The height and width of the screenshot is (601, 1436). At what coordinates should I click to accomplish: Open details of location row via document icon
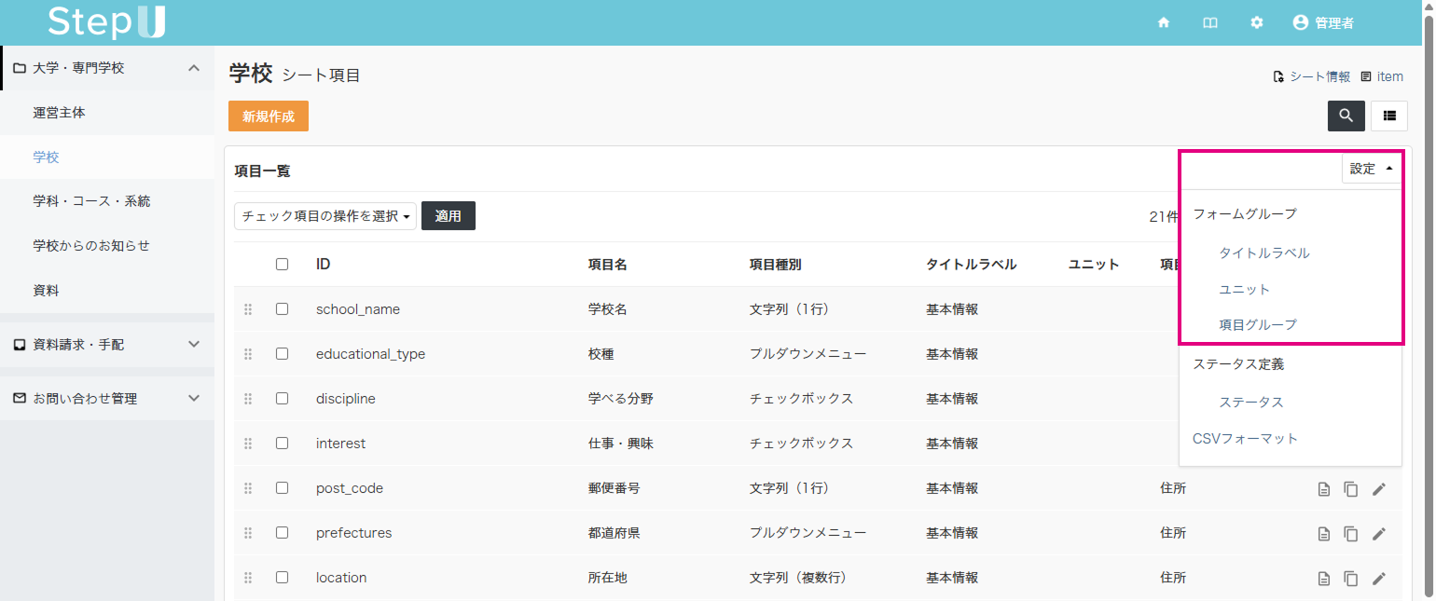(1323, 578)
